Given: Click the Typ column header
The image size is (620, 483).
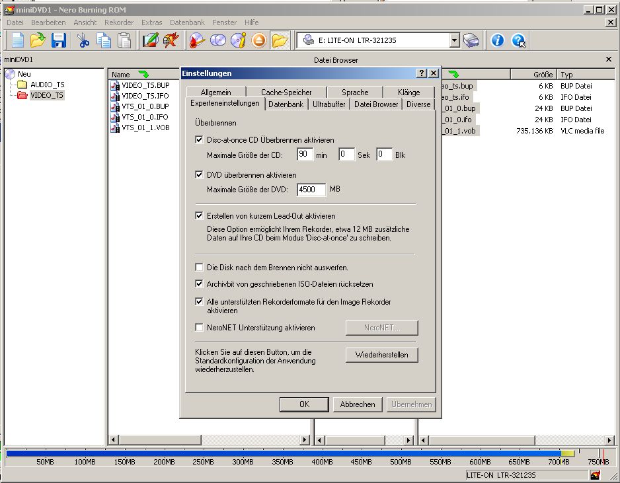Looking at the screenshot, I should [586, 74].
